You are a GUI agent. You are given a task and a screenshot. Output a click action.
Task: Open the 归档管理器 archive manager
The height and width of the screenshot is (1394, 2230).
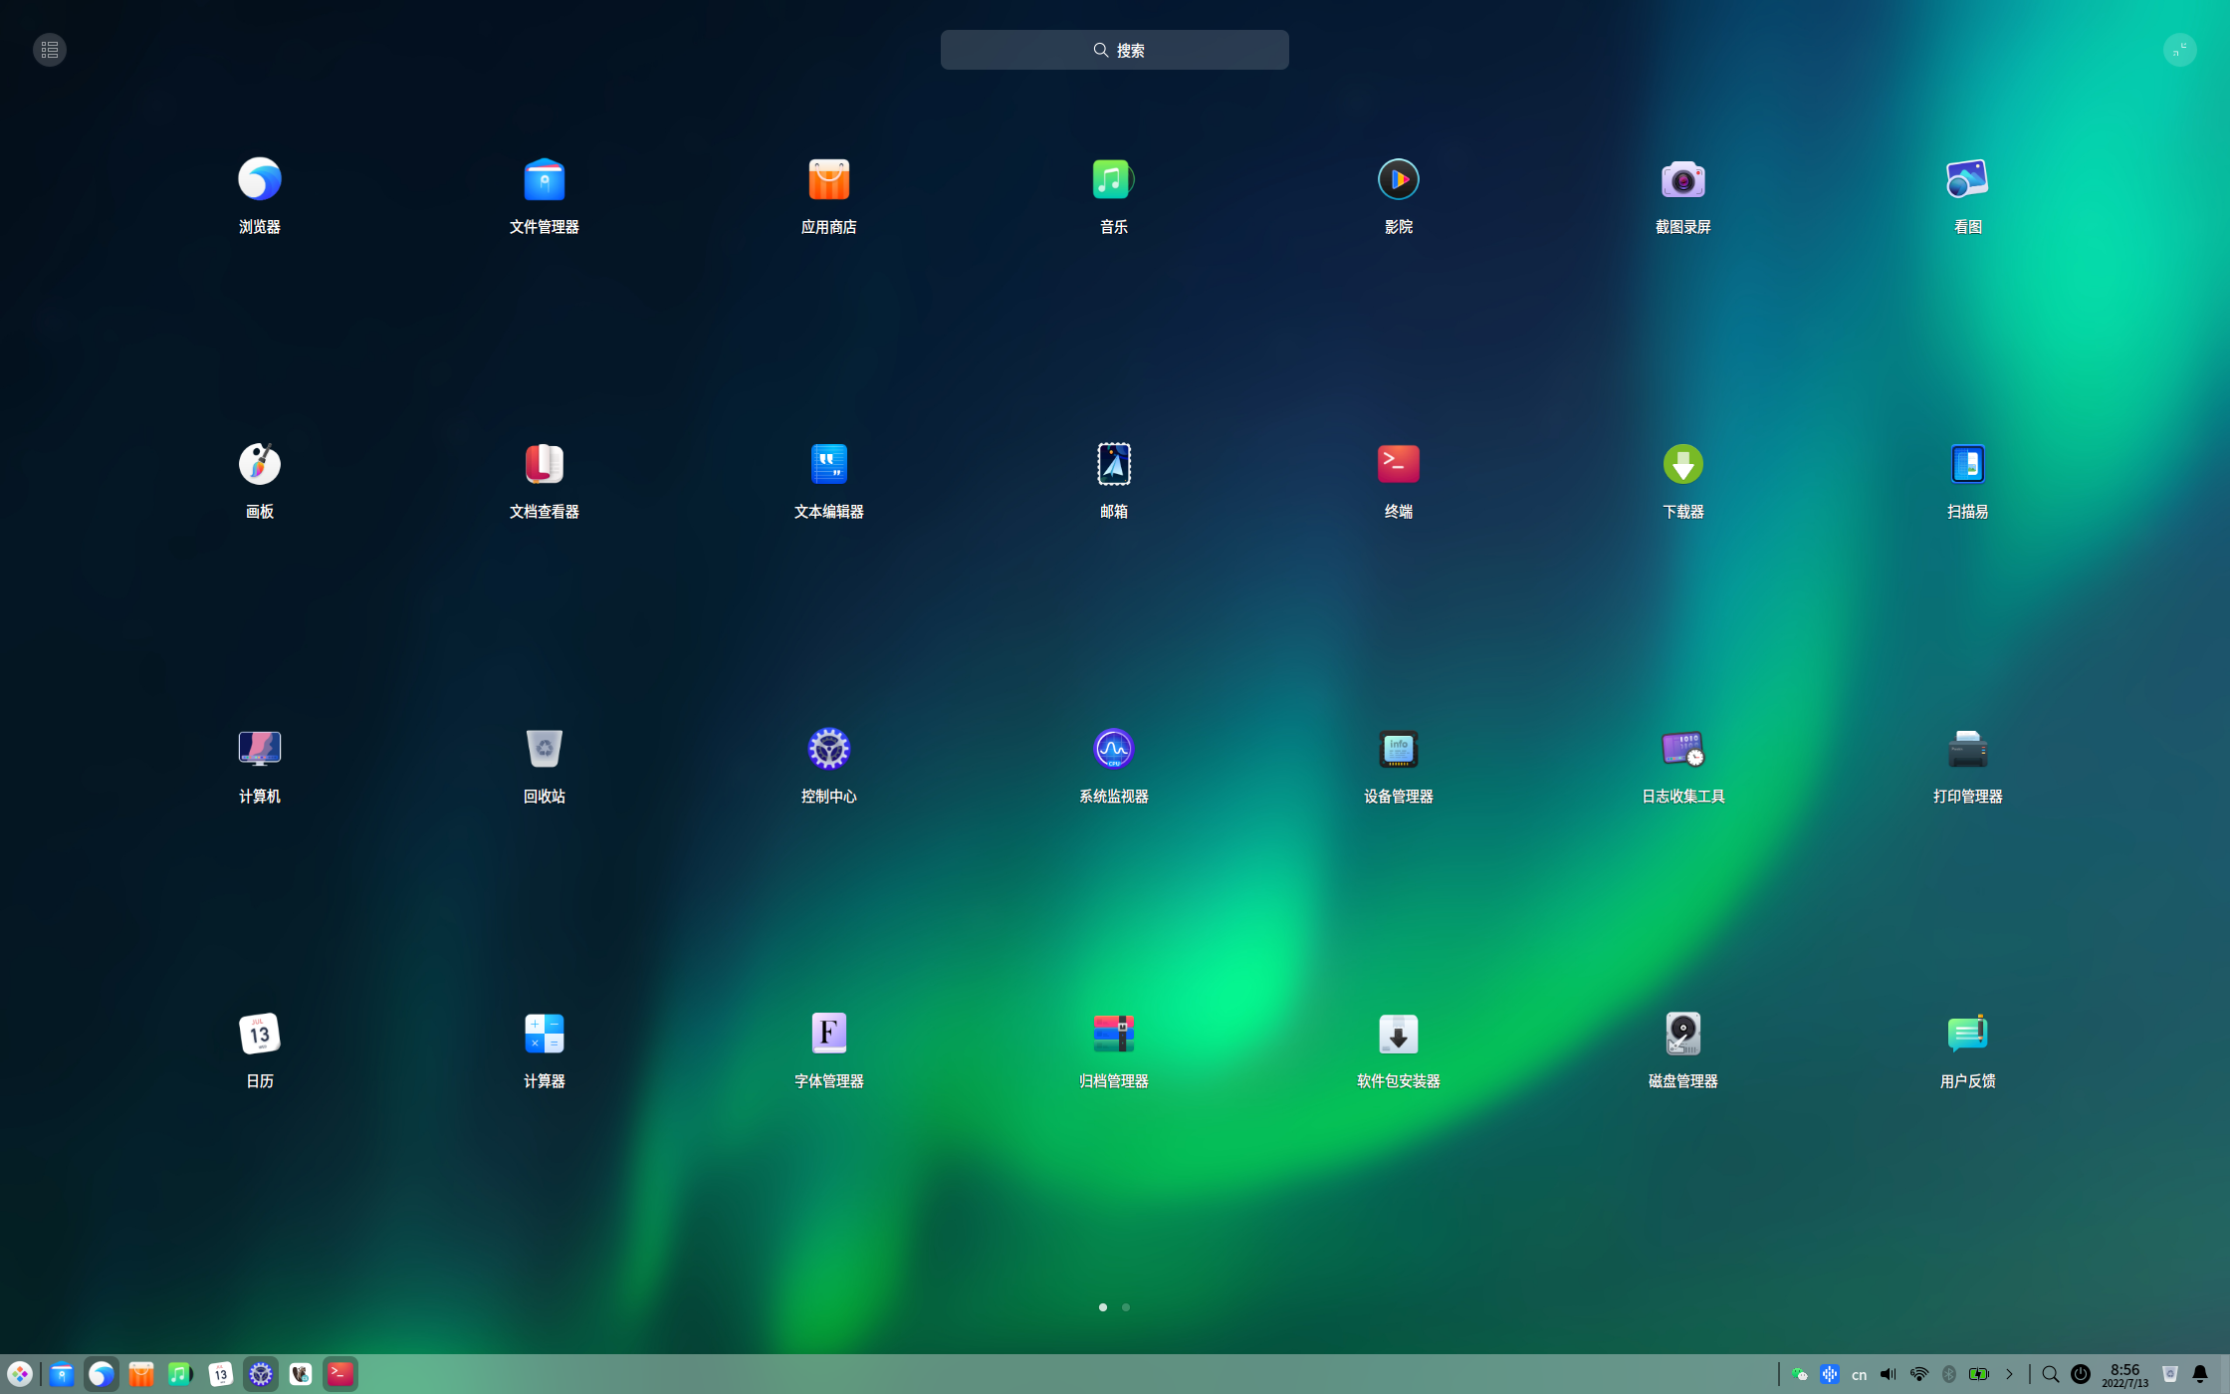[x=1113, y=1035]
